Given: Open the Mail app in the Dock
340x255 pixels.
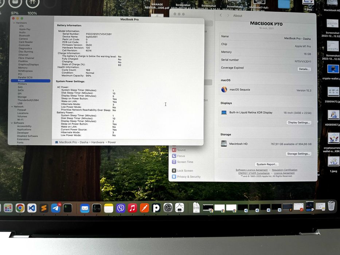Looking at the screenshot, I should click(85, 208).
